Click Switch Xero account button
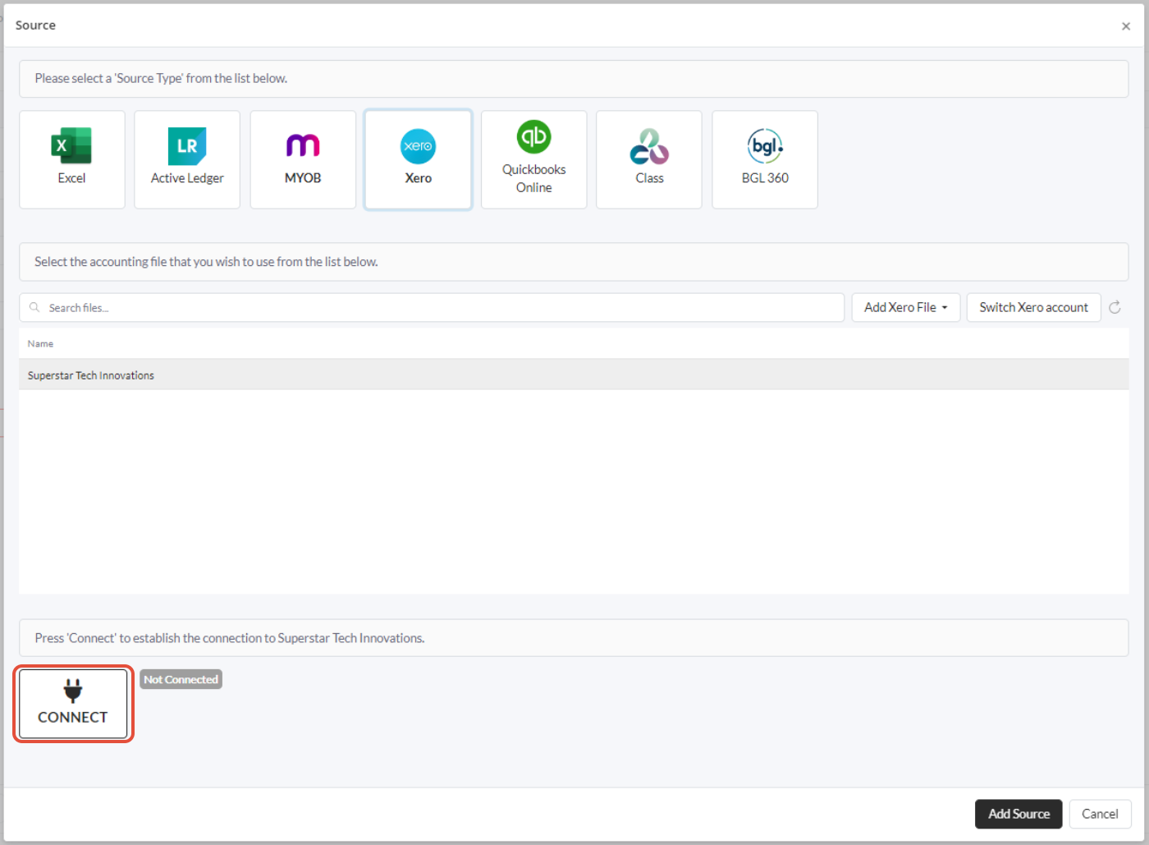Viewport: 1149px width, 845px height. tap(1033, 307)
